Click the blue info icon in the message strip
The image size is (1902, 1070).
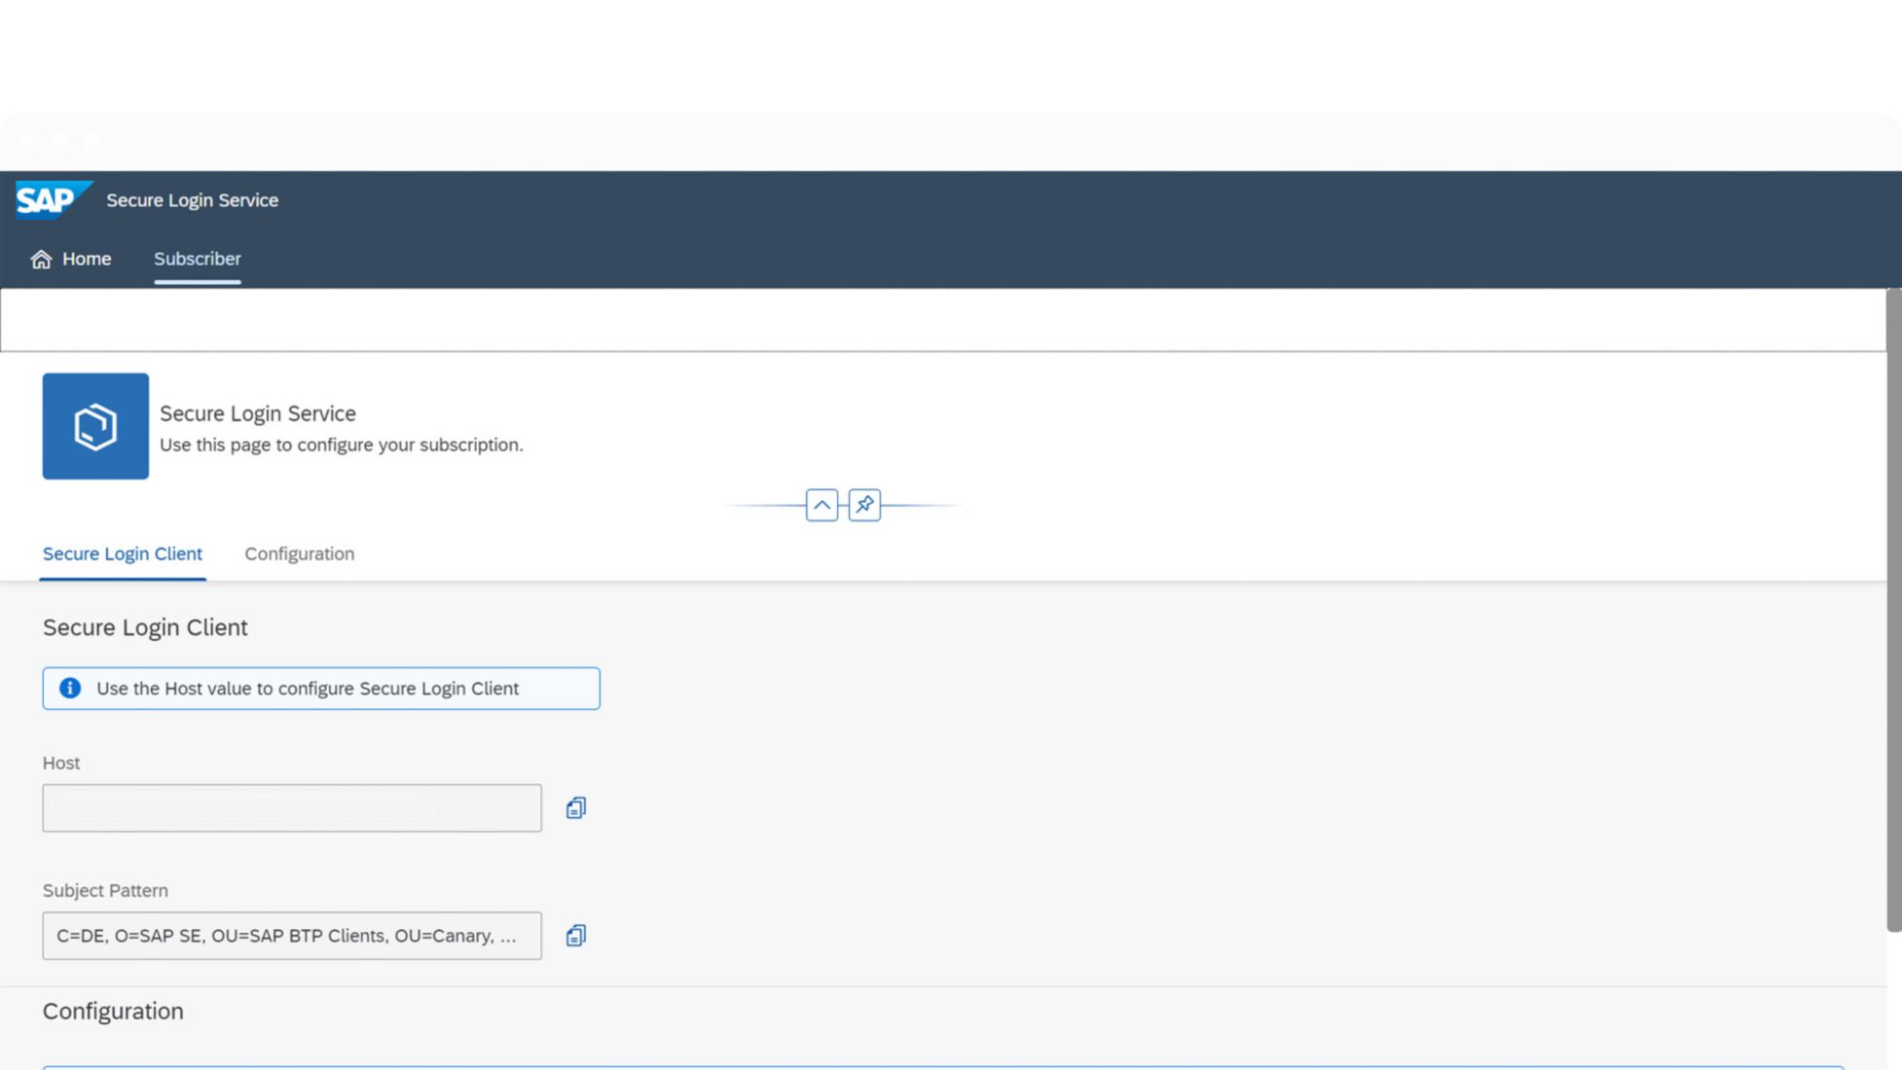pyautogui.click(x=70, y=688)
